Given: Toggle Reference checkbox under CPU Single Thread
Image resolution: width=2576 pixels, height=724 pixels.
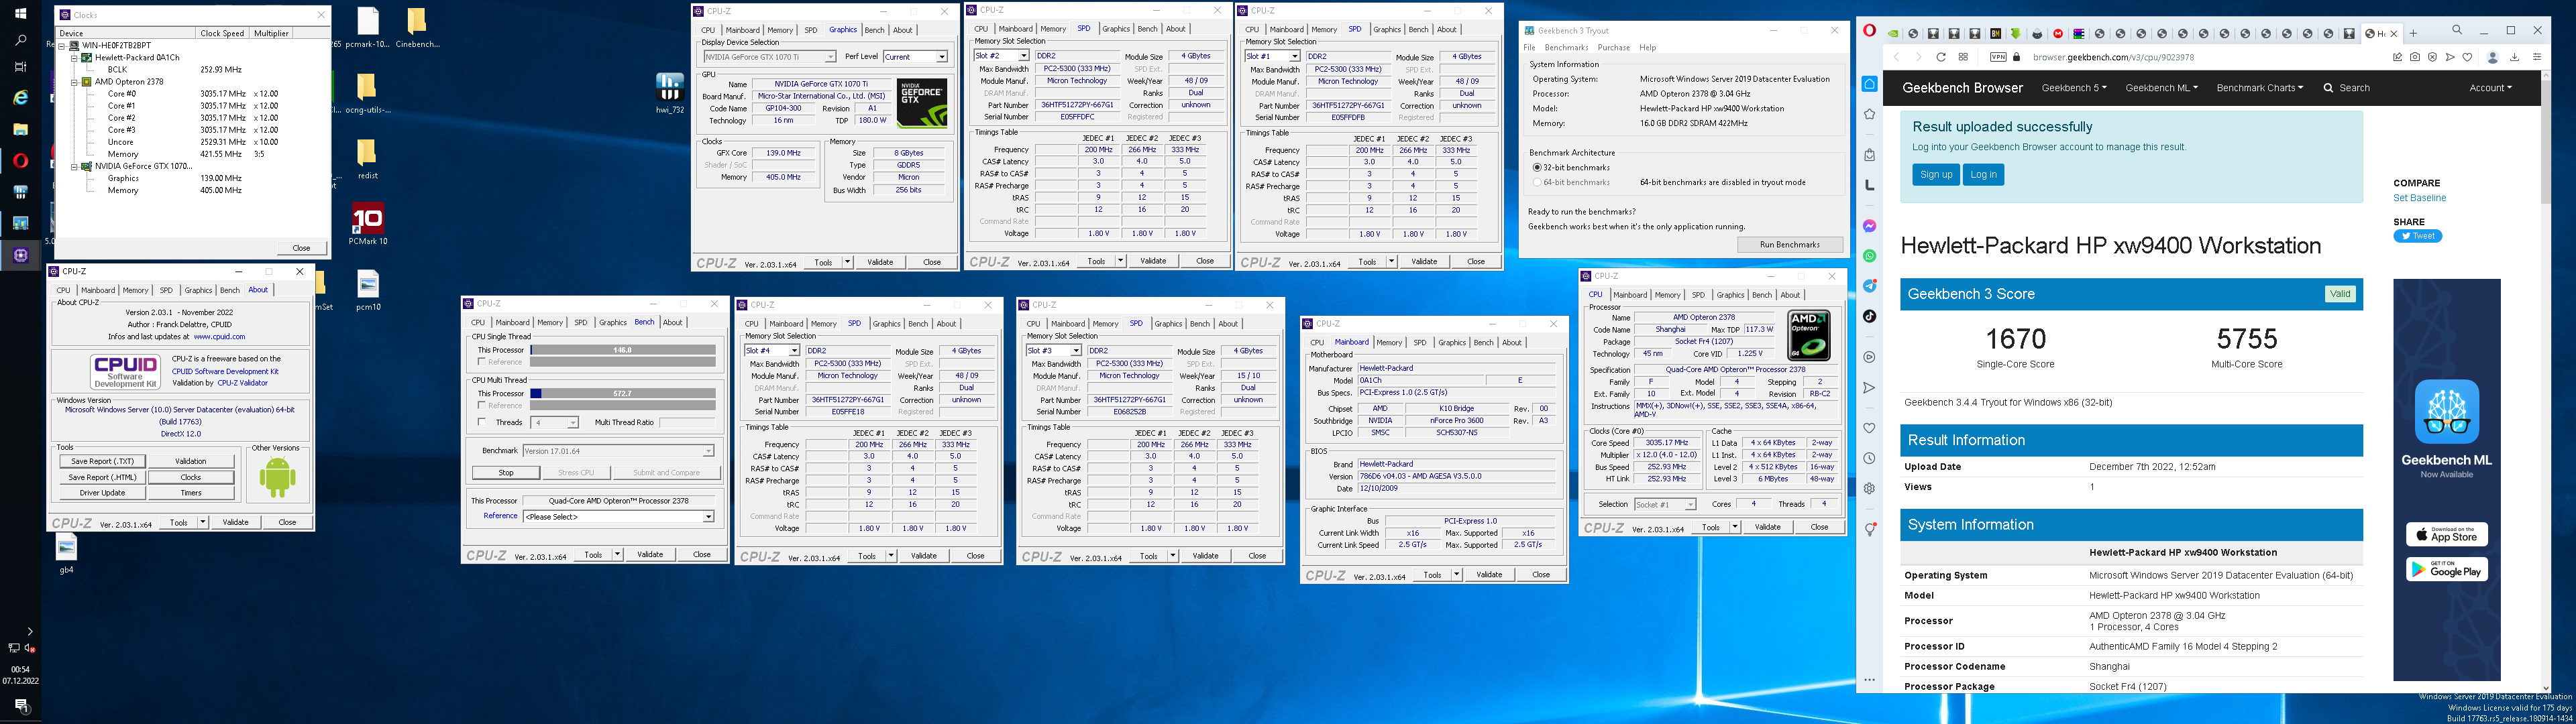Looking at the screenshot, I should (482, 362).
